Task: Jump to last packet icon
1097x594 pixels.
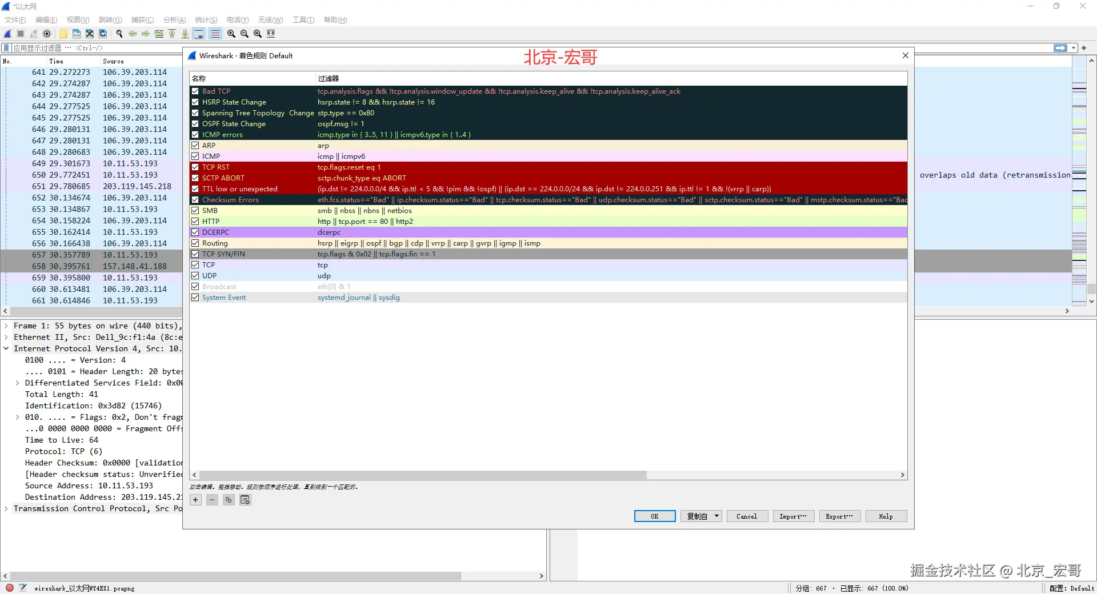Action: tap(185, 34)
